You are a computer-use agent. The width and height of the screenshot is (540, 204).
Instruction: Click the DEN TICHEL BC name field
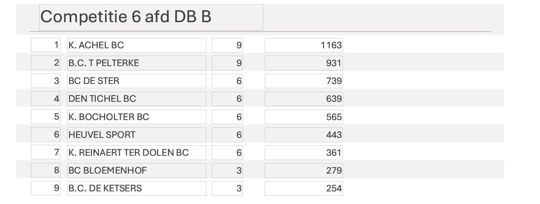point(136,99)
